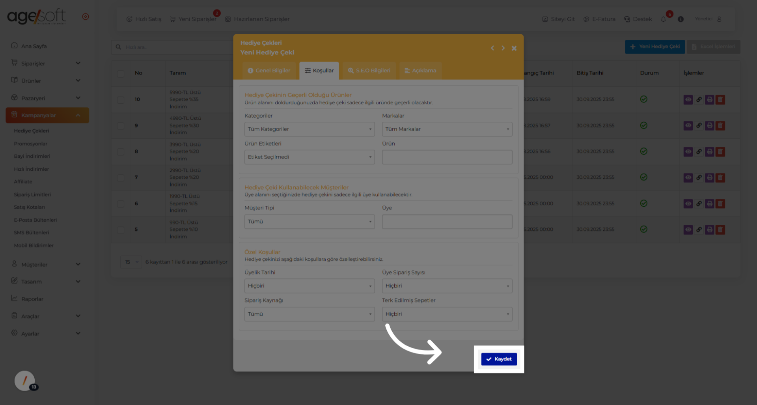Delete gift voucher number 10
The width and height of the screenshot is (757, 405).
tap(720, 99)
